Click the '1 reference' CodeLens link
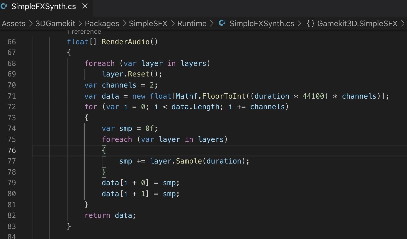Screen dimensions: 407x239 [84, 32]
